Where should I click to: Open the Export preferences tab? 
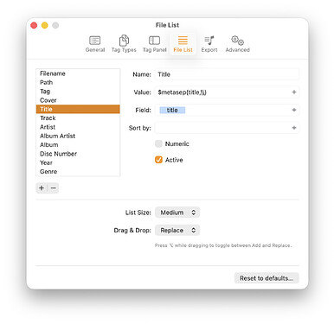(x=209, y=44)
